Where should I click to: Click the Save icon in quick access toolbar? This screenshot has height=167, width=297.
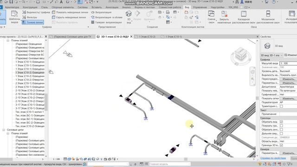click(11, 2)
